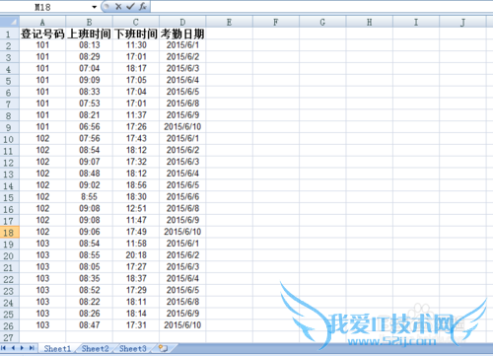Select the cell with time 17:49
The image size is (493, 356).
(x=136, y=232)
